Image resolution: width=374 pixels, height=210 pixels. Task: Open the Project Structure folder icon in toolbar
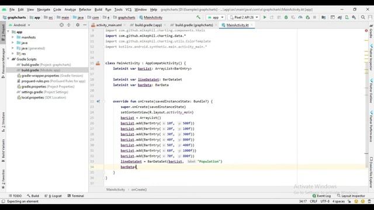point(323,17)
